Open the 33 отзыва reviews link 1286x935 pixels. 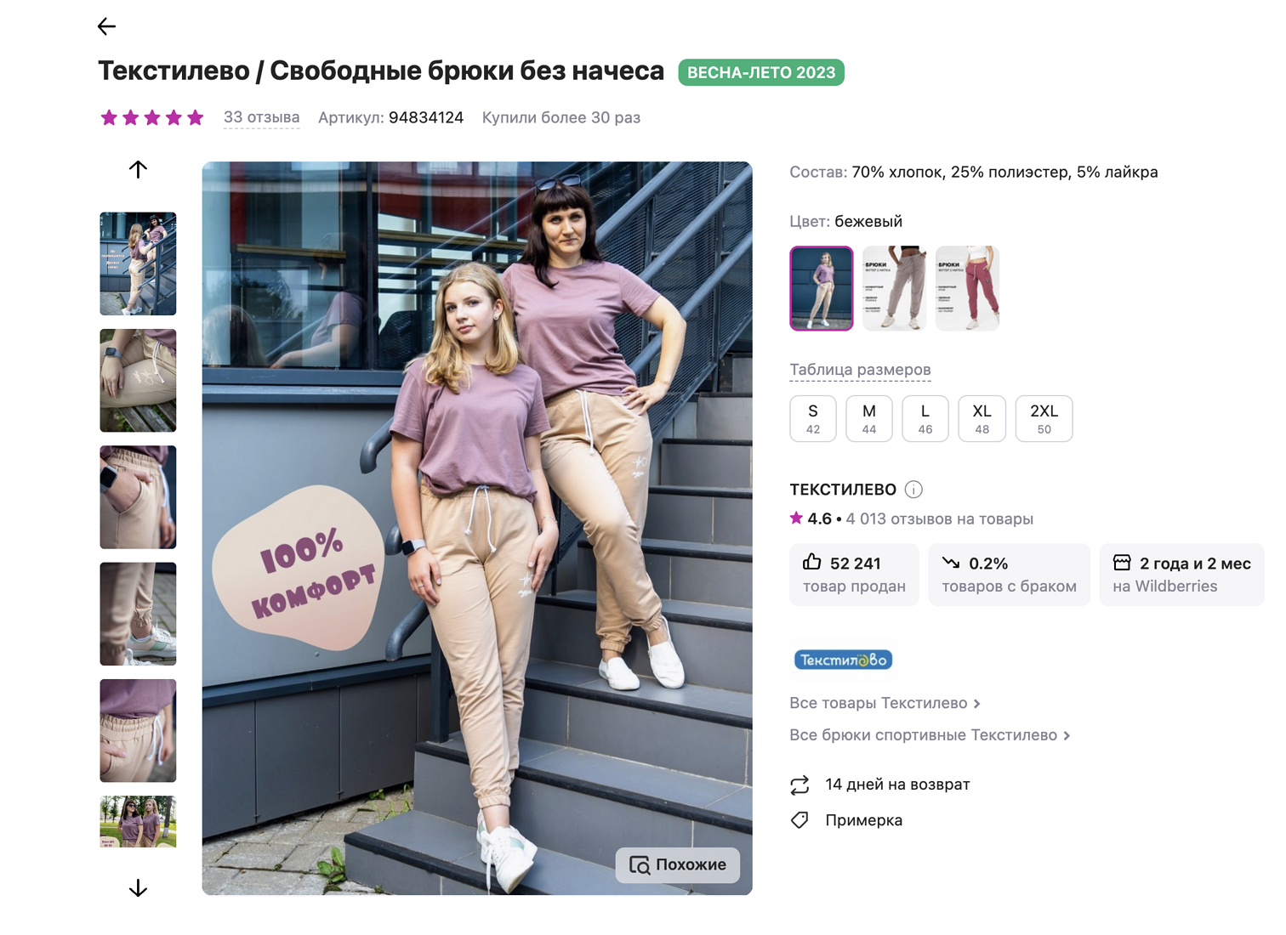pyautogui.click(x=261, y=117)
